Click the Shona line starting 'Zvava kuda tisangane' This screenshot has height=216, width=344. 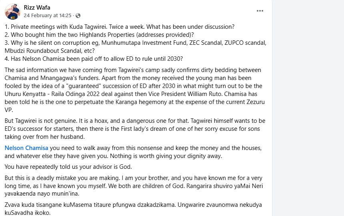click(x=132, y=205)
